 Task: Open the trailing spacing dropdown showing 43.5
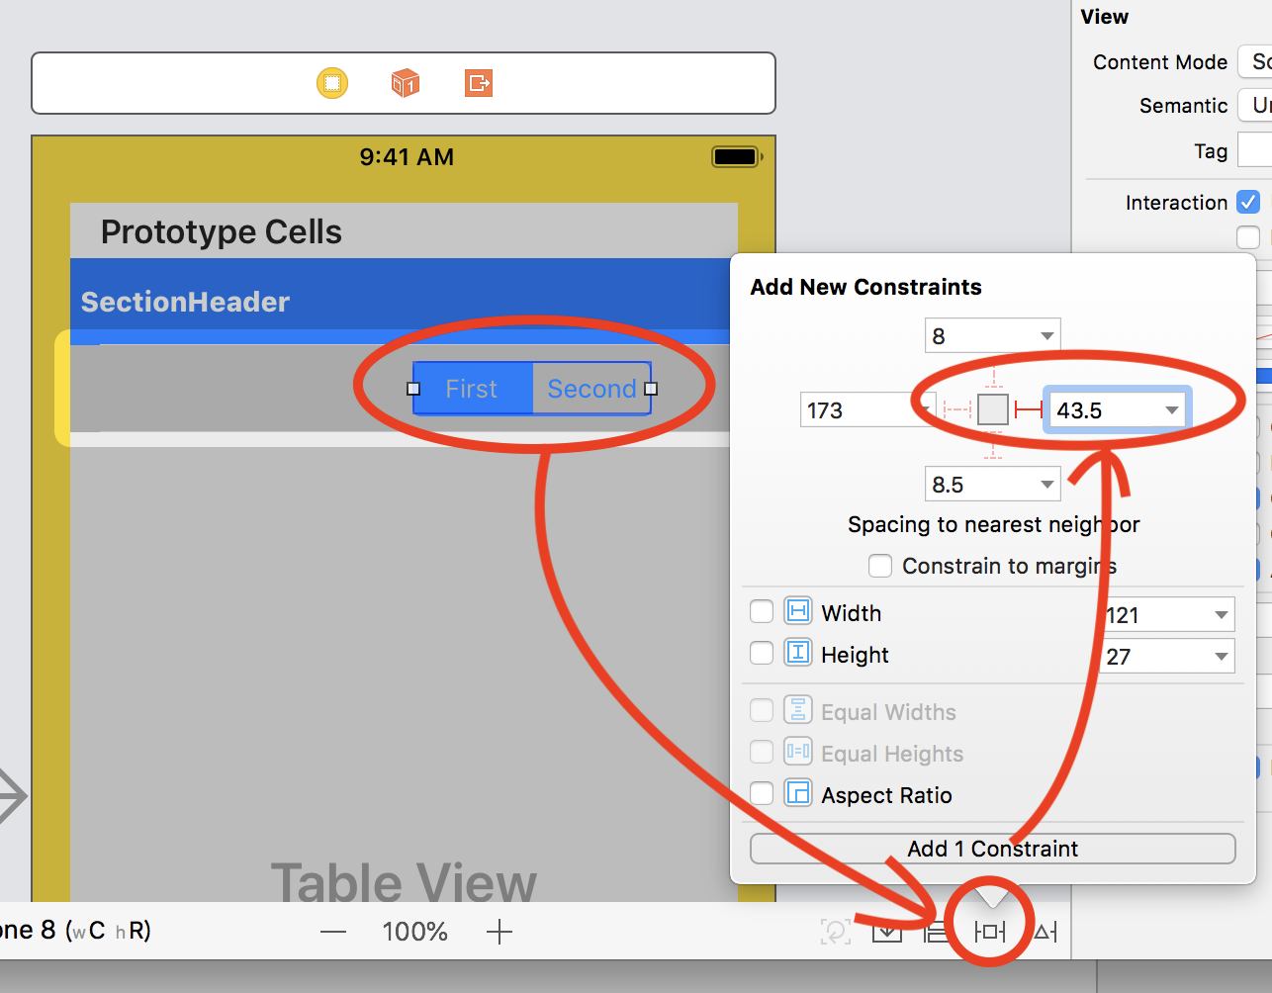pos(1116,408)
